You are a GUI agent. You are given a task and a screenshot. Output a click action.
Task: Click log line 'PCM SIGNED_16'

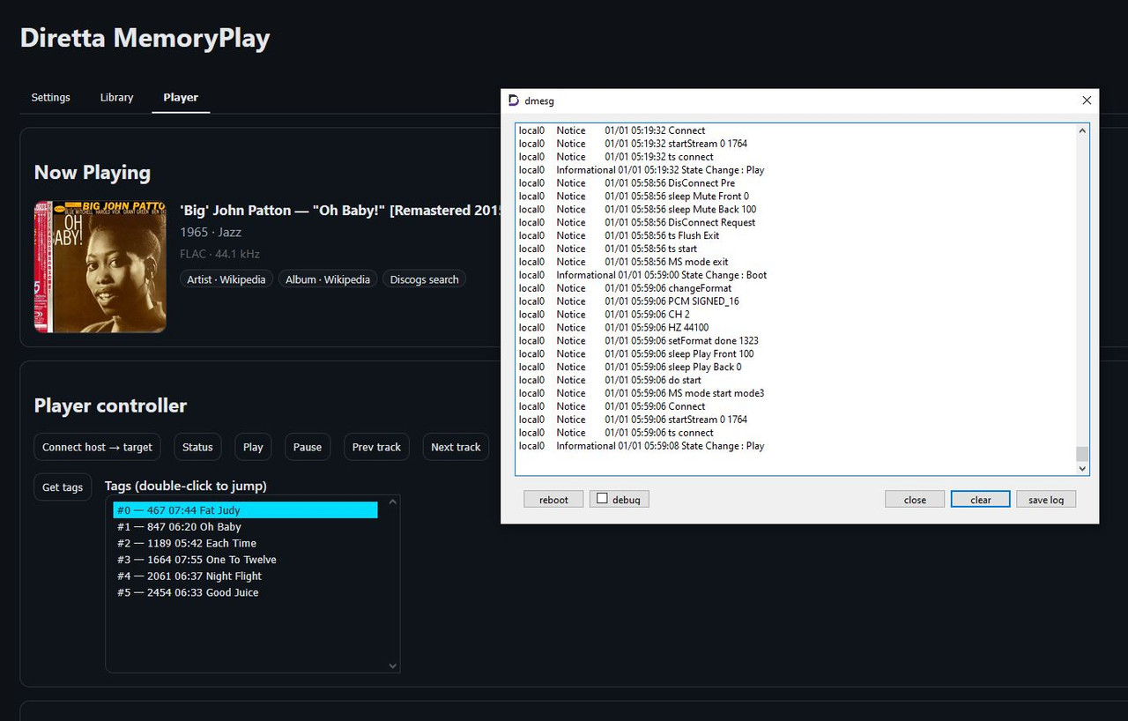[628, 301]
